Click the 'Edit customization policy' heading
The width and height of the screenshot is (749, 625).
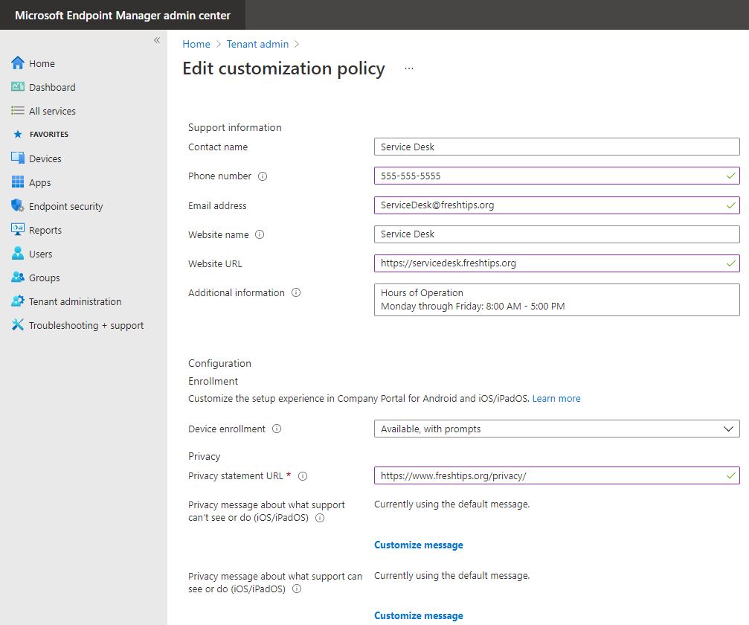(283, 68)
